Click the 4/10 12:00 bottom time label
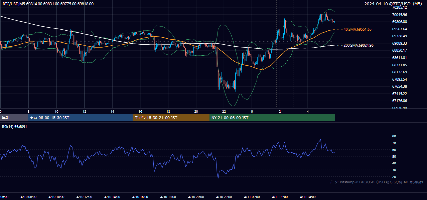 pyautogui.click(x=84, y=197)
